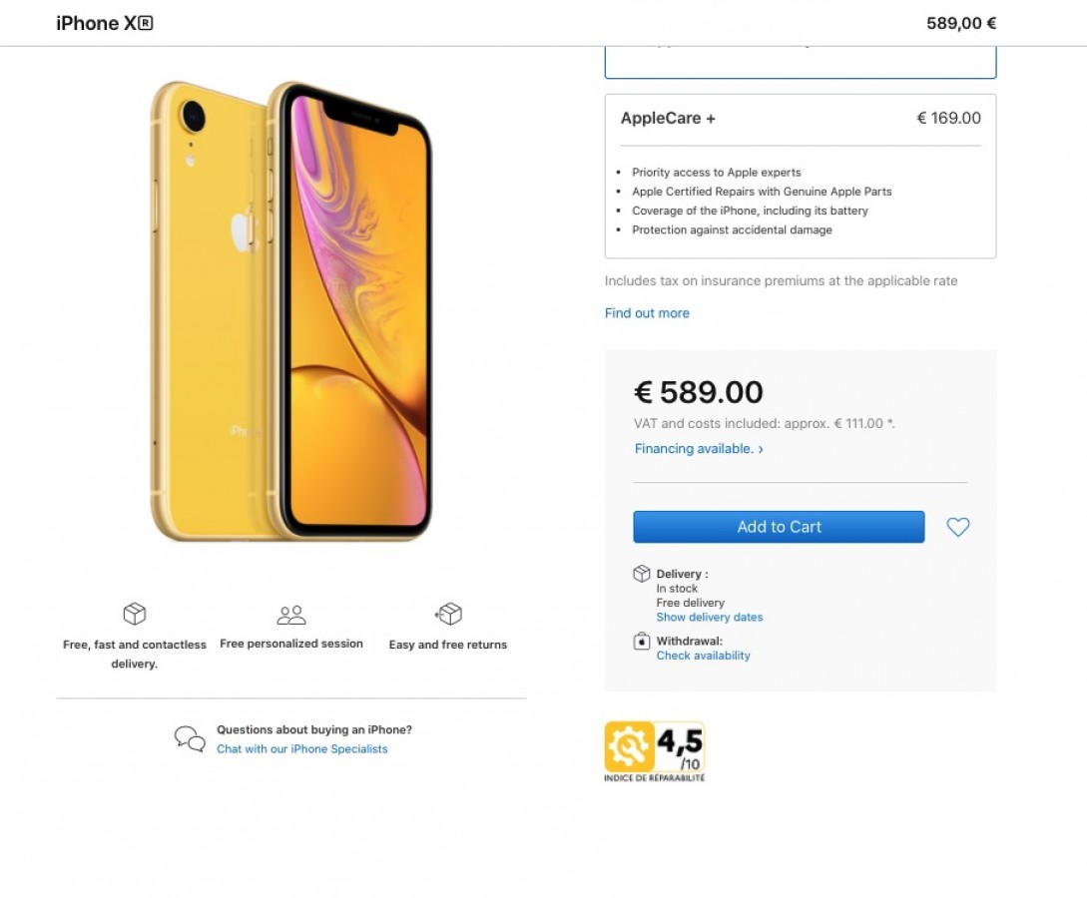Viewport: 1087px width, 898px height.
Task: Open Financing available chevron link
Action: pos(699,448)
